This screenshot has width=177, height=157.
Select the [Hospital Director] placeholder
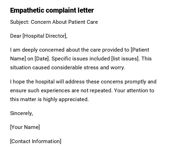pyautogui.click(x=45, y=36)
